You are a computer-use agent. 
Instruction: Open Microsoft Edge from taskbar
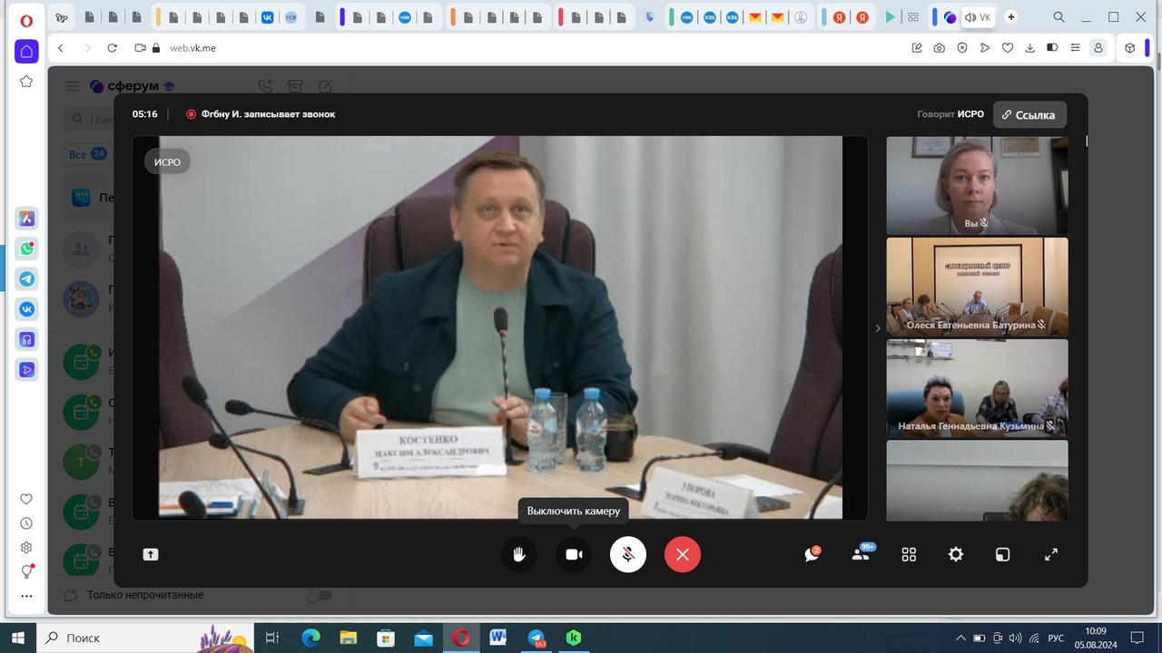[x=310, y=638]
